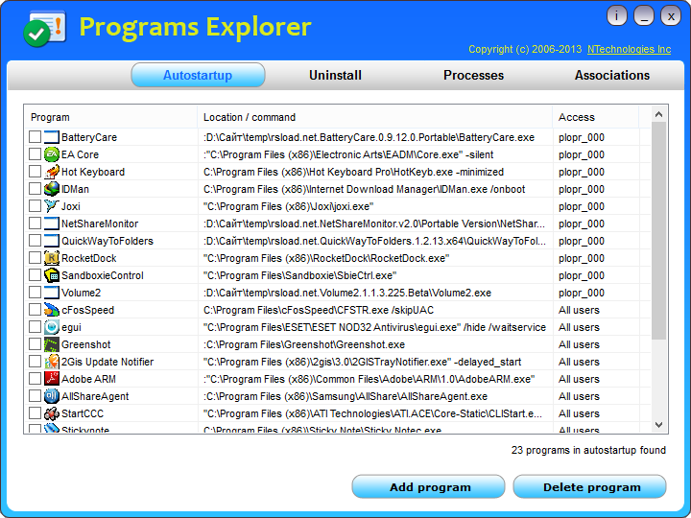691x518 pixels.
Task: Click the Programs Explorer logo icon
Action: tap(44, 28)
